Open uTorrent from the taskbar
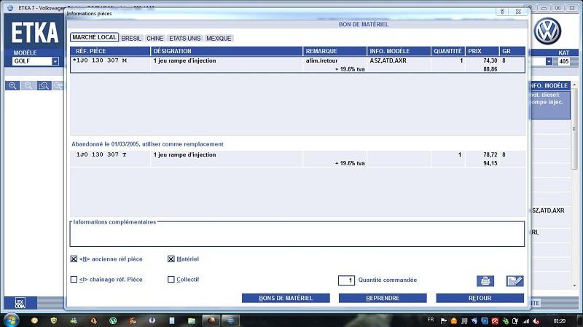This screenshot has height=327, width=583. pyautogui.click(x=113, y=320)
